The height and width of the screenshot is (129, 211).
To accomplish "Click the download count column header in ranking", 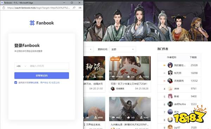I will click(x=193, y=57).
